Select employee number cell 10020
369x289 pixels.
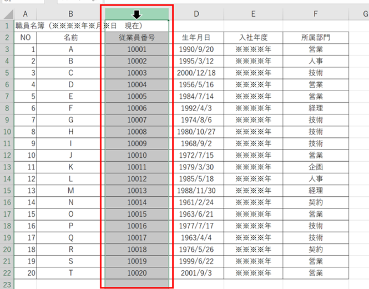(137, 273)
